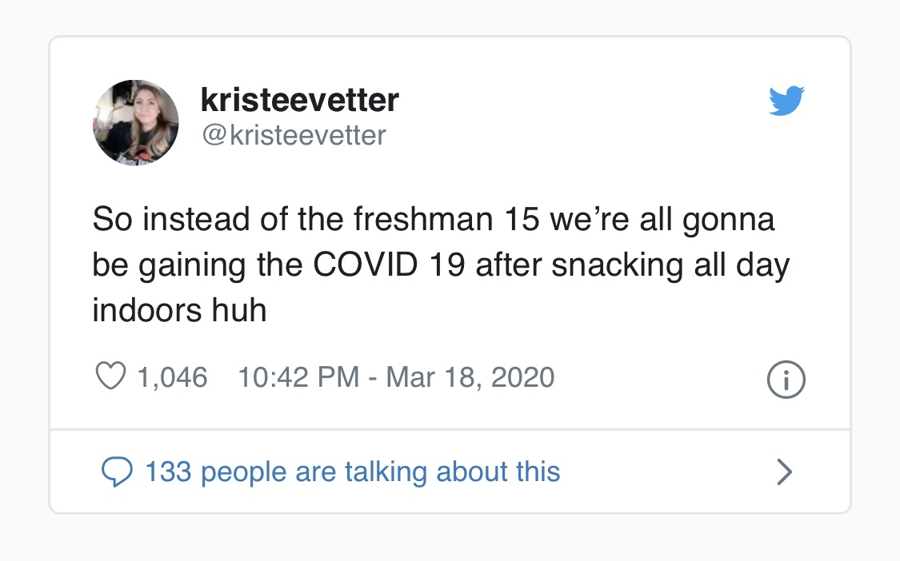The height and width of the screenshot is (561, 900).
Task: Click the number 133 in the replies row
Action: click(x=168, y=471)
